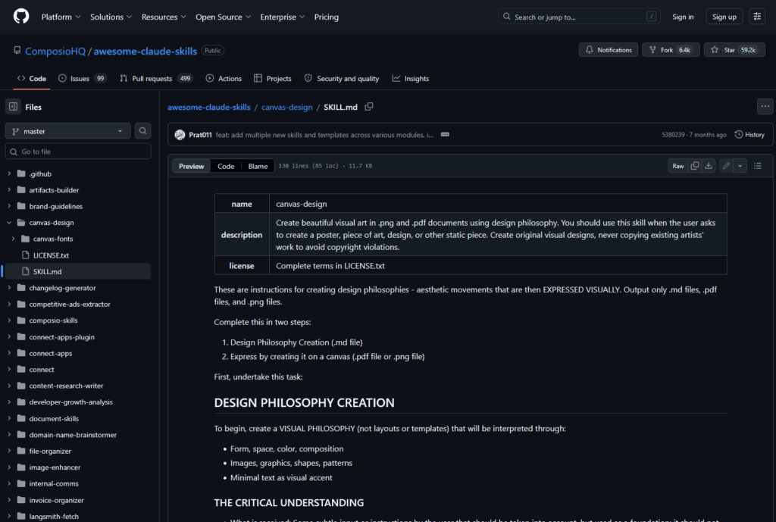This screenshot has width=776, height=522.
Task: Go to Pricing page
Action: pos(326,17)
